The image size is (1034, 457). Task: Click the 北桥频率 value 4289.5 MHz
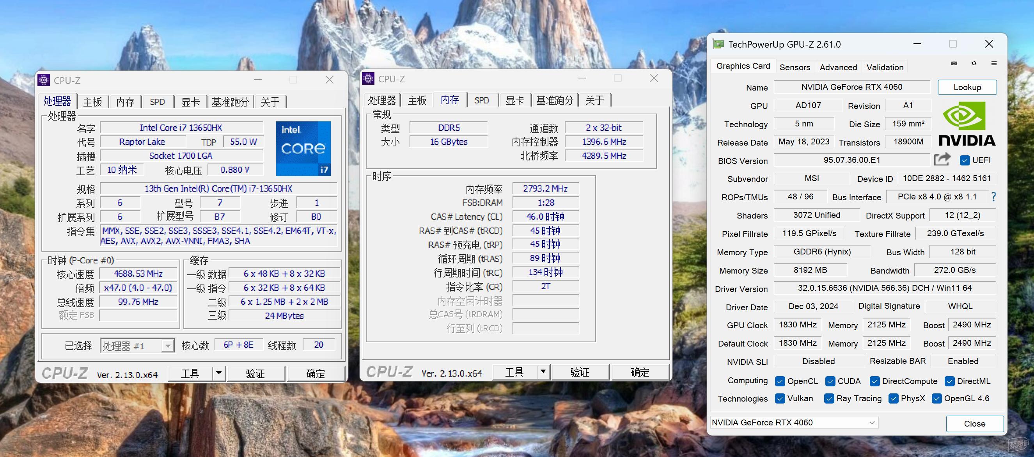604,156
